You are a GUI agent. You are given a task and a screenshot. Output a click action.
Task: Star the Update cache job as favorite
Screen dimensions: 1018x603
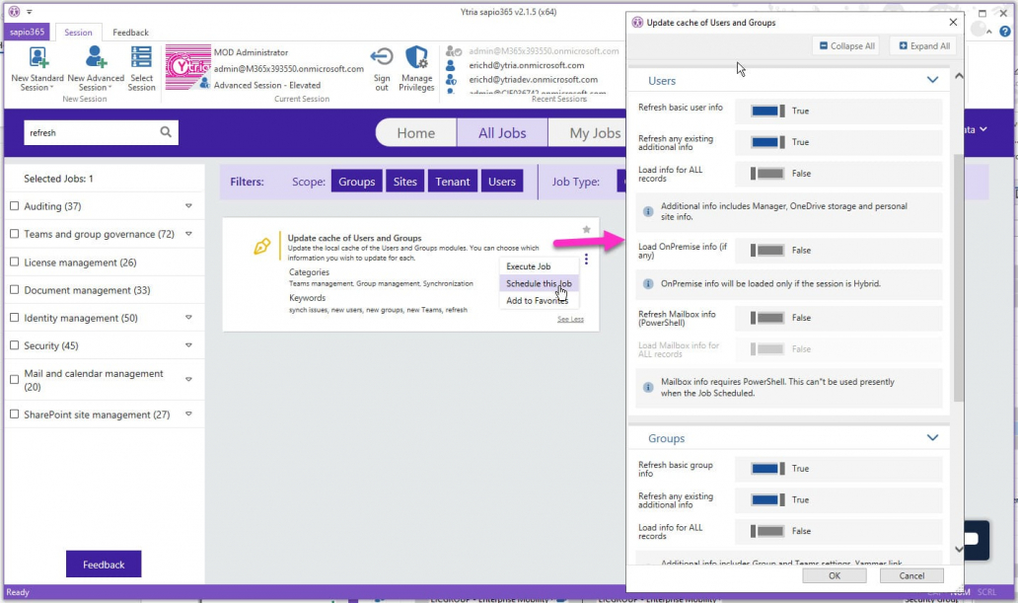tap(586, 229)
